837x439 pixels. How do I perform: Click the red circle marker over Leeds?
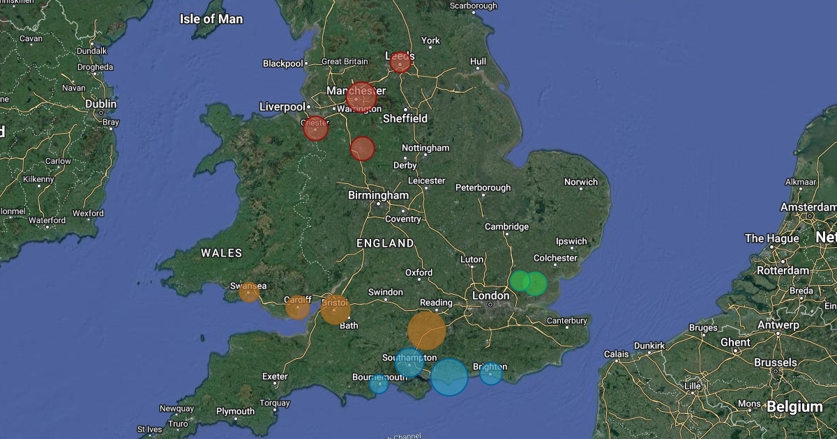[x=400, y=63]
